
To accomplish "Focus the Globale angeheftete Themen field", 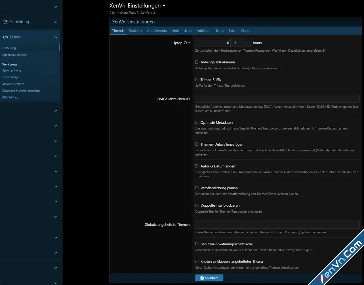I will (277, 225).
